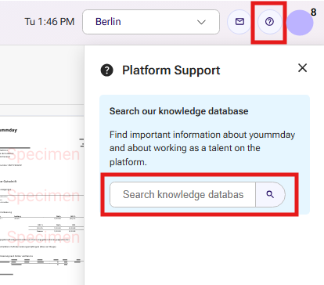Open the purple user avatar circle

point(300,23)
